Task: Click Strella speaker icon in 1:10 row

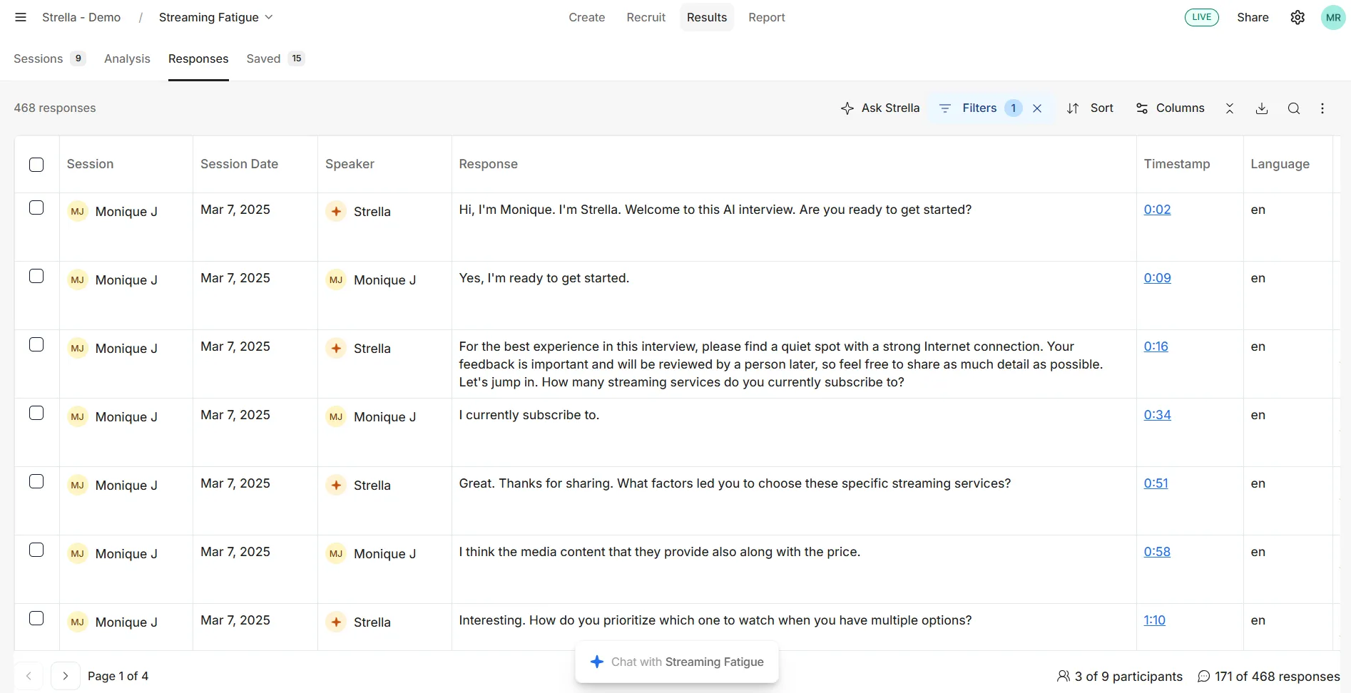Action: (336, 622)
